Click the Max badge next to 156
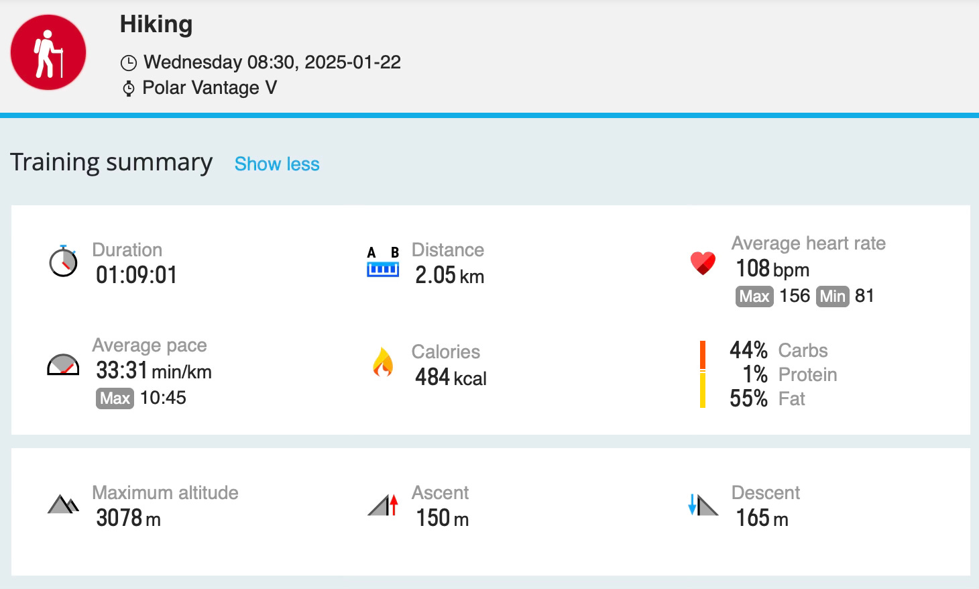This screenshot has height=589, width=979. click(x=754, y=297)
